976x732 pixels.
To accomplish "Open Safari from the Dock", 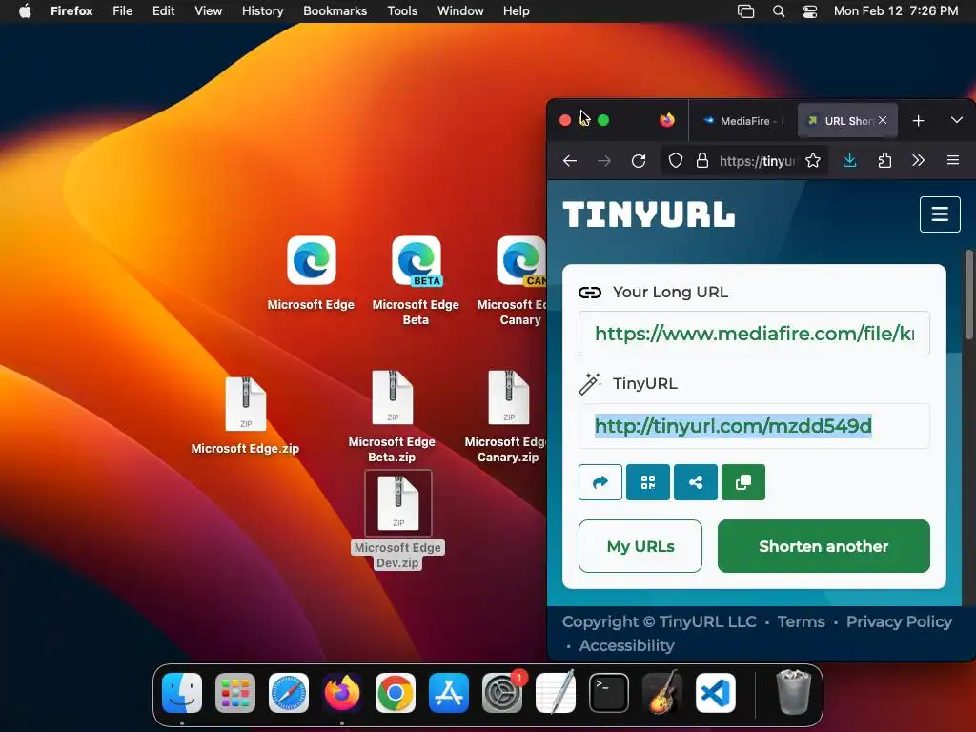I will tap(289, 693).
